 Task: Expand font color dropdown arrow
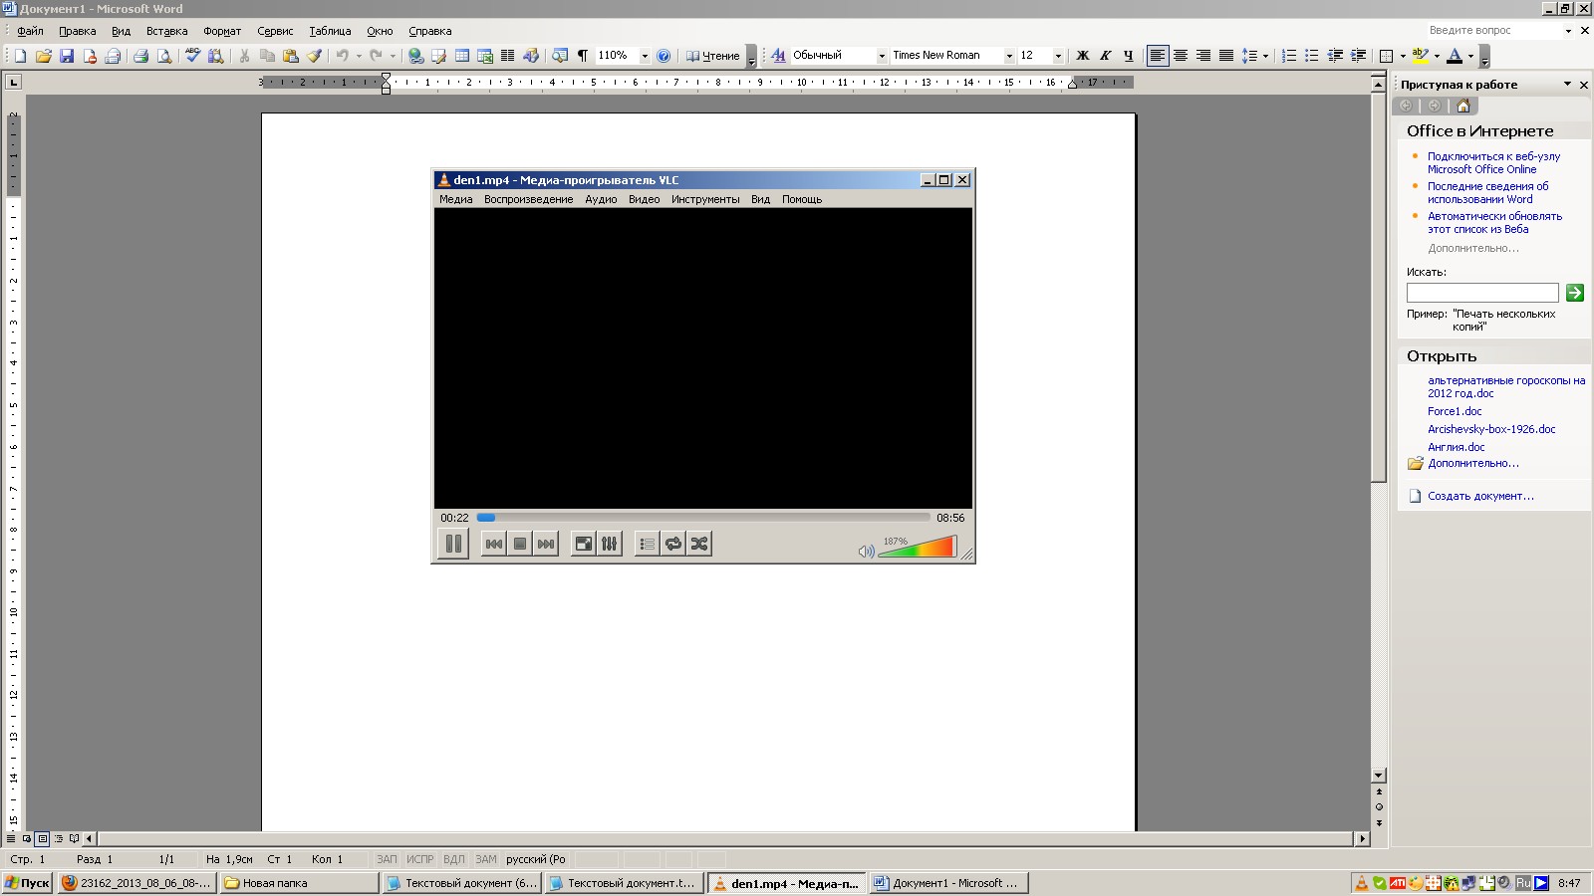(x=1470, y=56)
